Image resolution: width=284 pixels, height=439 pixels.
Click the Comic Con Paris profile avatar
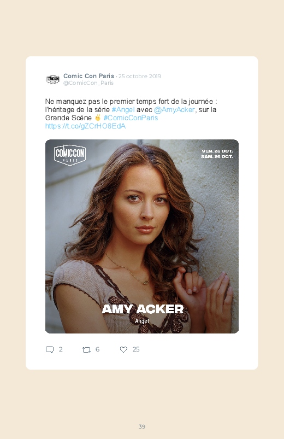53,79
